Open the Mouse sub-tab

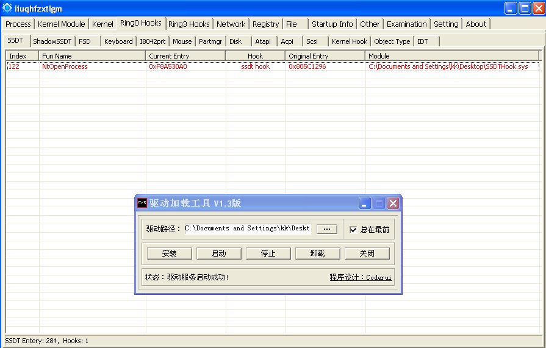pos(182,41)
